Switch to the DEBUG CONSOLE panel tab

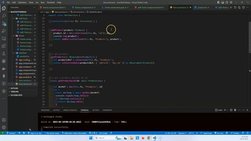pos(70,110)
